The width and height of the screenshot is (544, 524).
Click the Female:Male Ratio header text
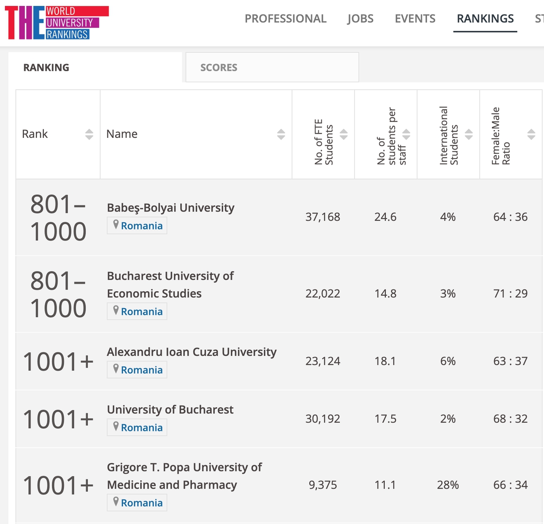coord(500,136)
